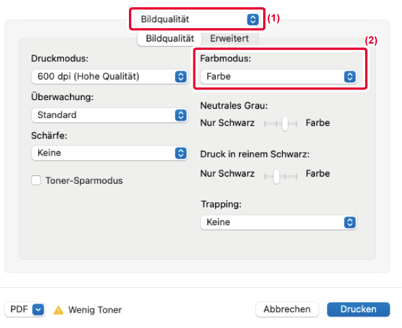
Task: Switch to the Erweitert tab
Action: point(230,39)
